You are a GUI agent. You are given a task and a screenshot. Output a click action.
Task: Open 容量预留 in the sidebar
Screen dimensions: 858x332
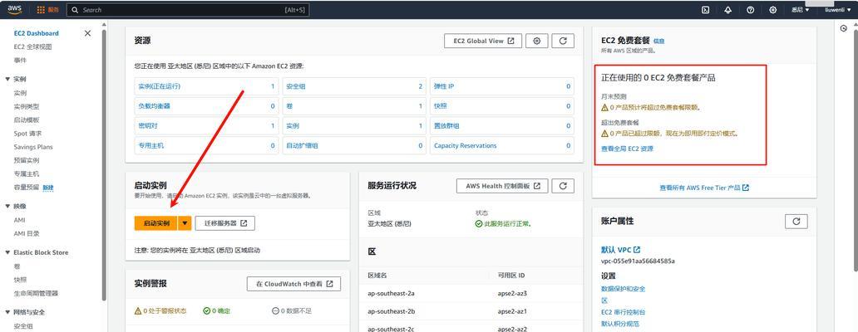pyautogui.click(x=27, y=188)
